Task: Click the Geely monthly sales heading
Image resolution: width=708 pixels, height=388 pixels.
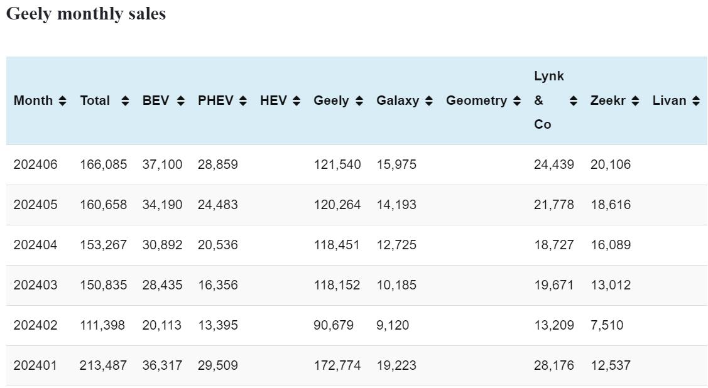Action: 86,14
